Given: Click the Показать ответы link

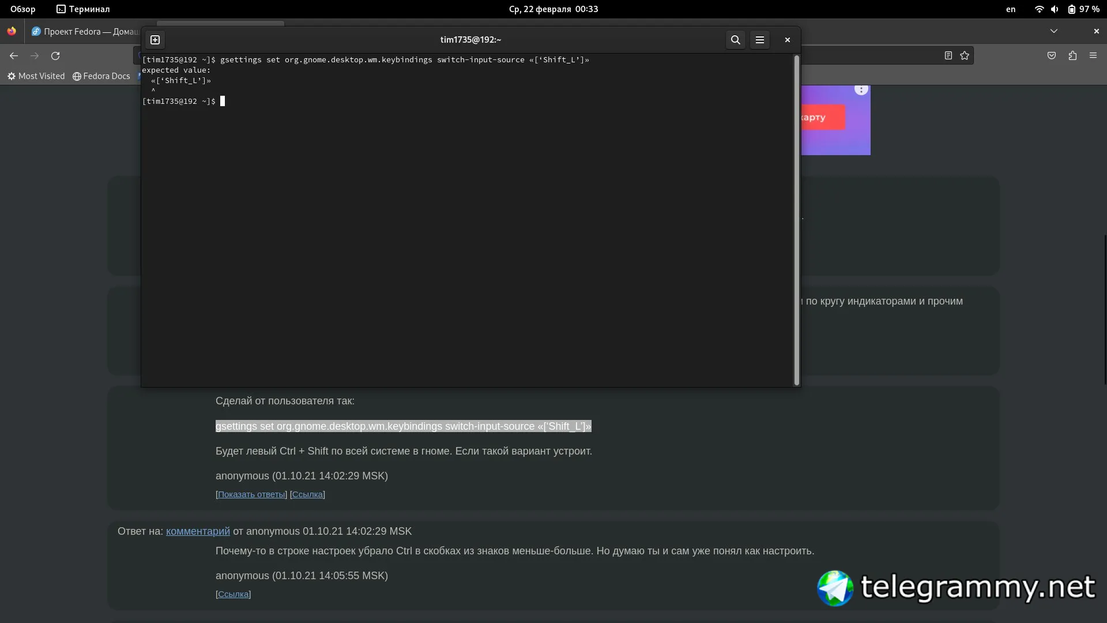Looking at the screenshot, I should pos(251,494).
